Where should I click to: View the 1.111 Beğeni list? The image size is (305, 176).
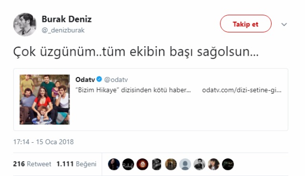click(x=76, y=164)
